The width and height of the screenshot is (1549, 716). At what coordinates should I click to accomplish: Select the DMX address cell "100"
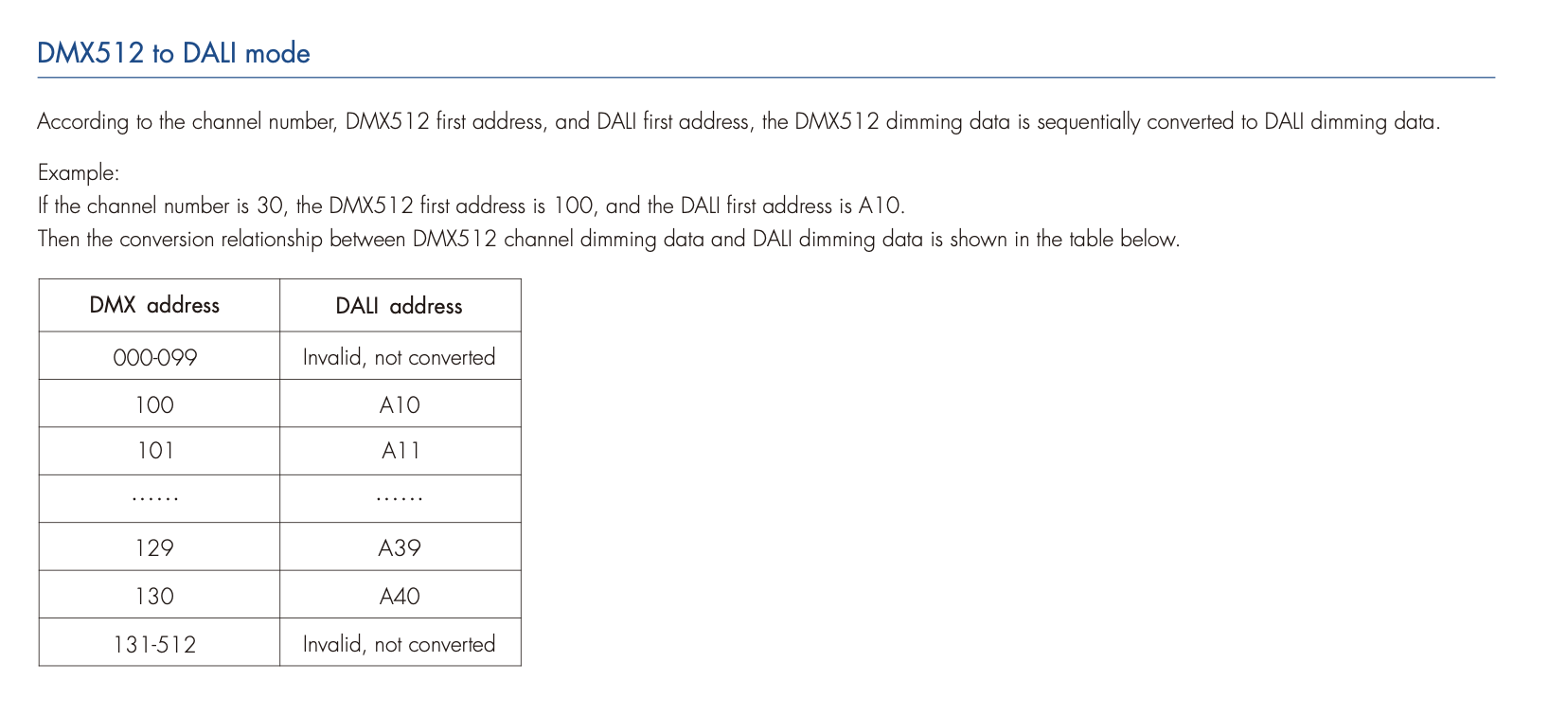coord(154,404)
